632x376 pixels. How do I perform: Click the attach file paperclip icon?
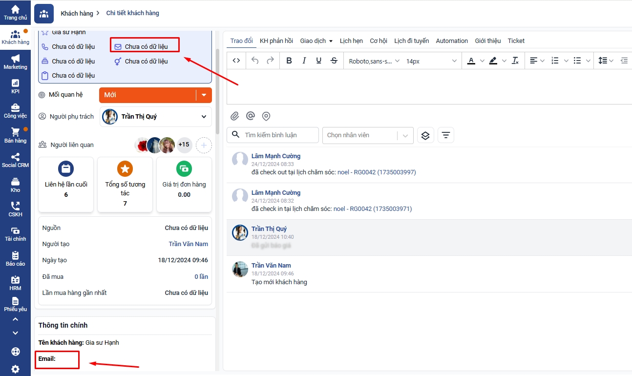pos(235,116)
